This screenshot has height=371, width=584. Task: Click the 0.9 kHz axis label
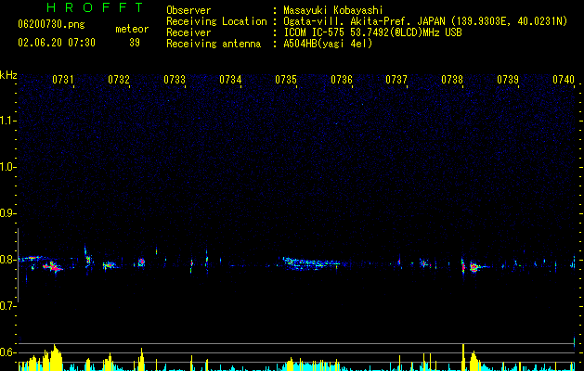pos(8,213)
